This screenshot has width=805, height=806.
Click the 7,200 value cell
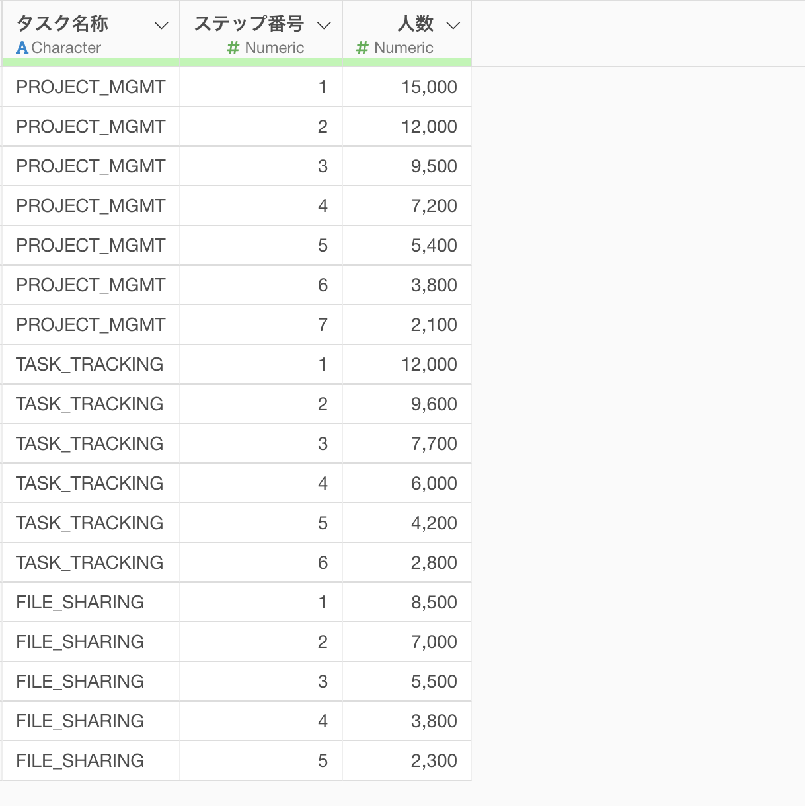[407, 205]
